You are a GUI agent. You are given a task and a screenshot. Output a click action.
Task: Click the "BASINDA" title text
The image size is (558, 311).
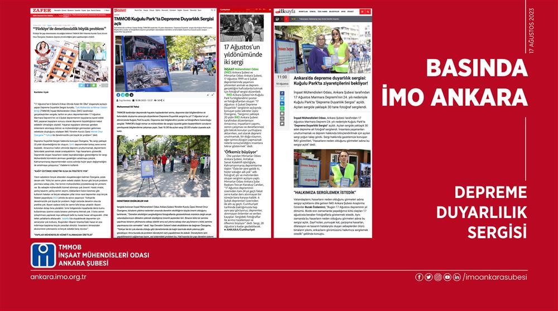[x=477, y=68]
